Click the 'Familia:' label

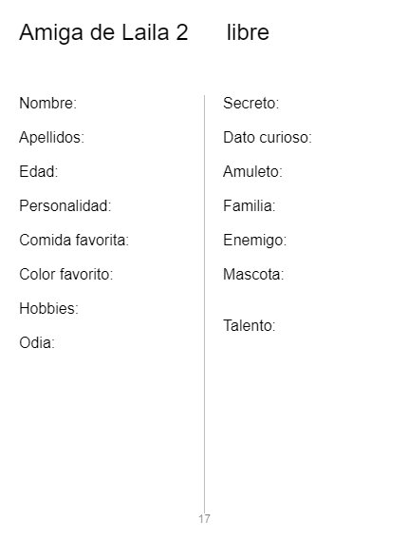point(250,205)
